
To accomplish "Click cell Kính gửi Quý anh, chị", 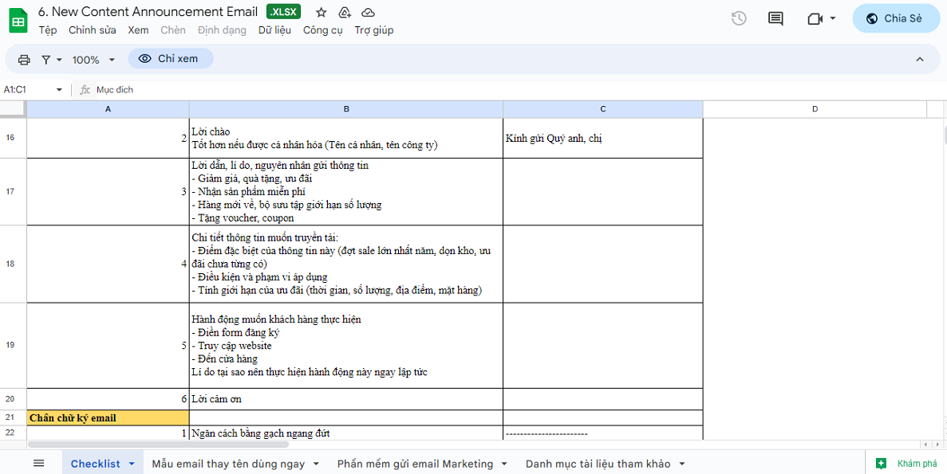I will 603,138.
